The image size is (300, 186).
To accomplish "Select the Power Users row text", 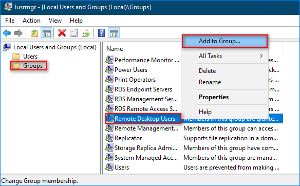I will (131, 70).
